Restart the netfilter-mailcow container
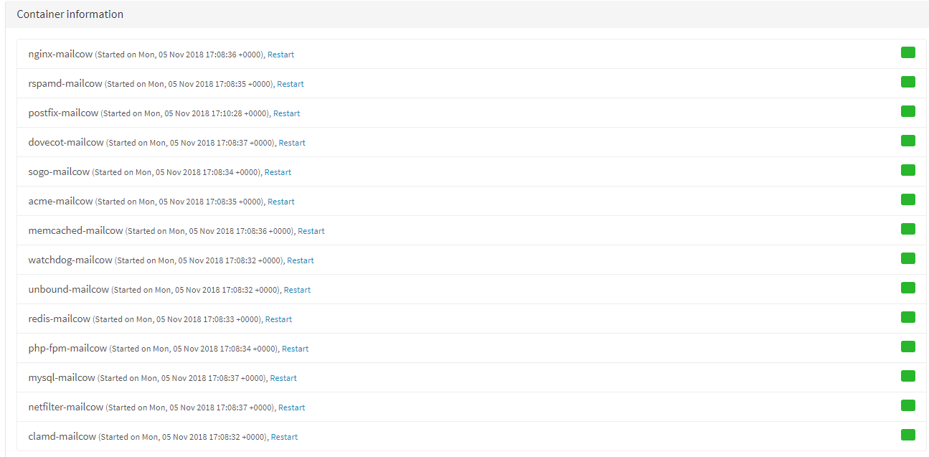Viewport: 929px width, 457px height. click(291, 407)
